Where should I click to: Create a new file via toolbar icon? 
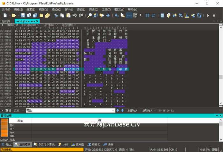pos(5,15)
